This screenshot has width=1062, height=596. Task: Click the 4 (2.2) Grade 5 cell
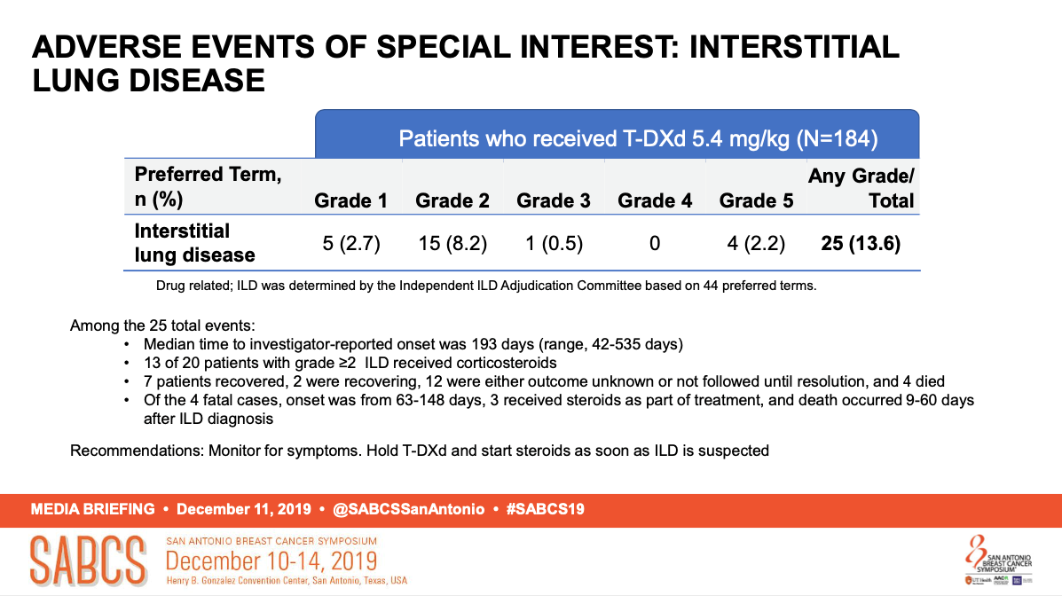click(756, 243)
